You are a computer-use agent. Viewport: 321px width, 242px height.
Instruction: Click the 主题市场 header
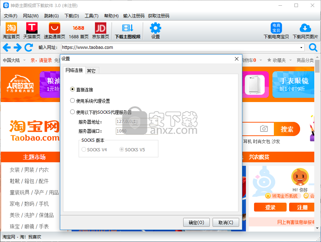(x=34, y=157)
